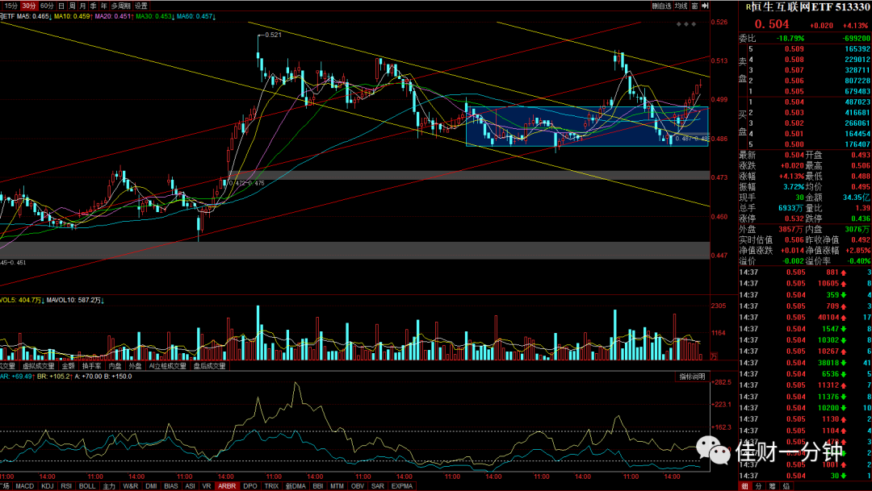Image resolution: width=872 pixels, height=491 pixels.
Task: Select 主力 indicator tab
Action: (x=109, y=486)
